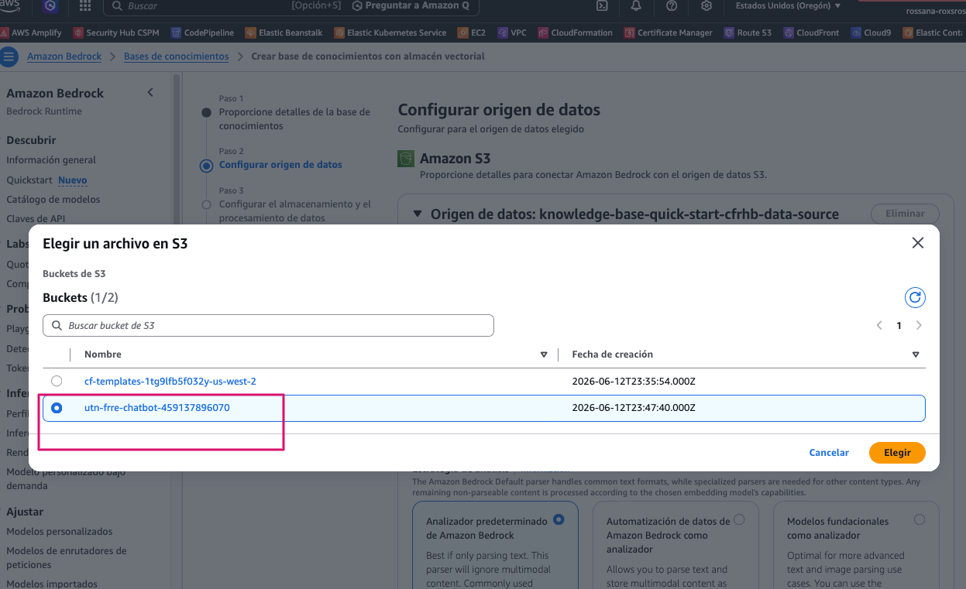The image size is (966, 589).
Task: Open Catálogo de modelos in sidebar
Action: (53, 200)
